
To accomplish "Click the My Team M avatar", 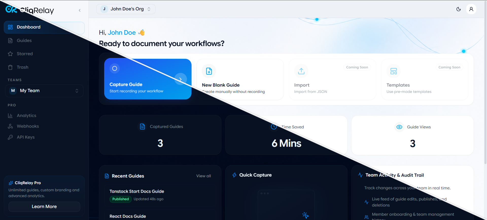I will pyautogui.click(x=13, y=91).
